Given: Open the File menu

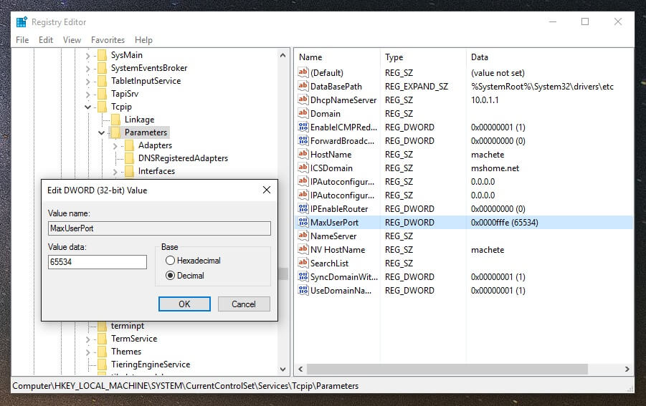Looking at the screenshot, I should (22, 40).
